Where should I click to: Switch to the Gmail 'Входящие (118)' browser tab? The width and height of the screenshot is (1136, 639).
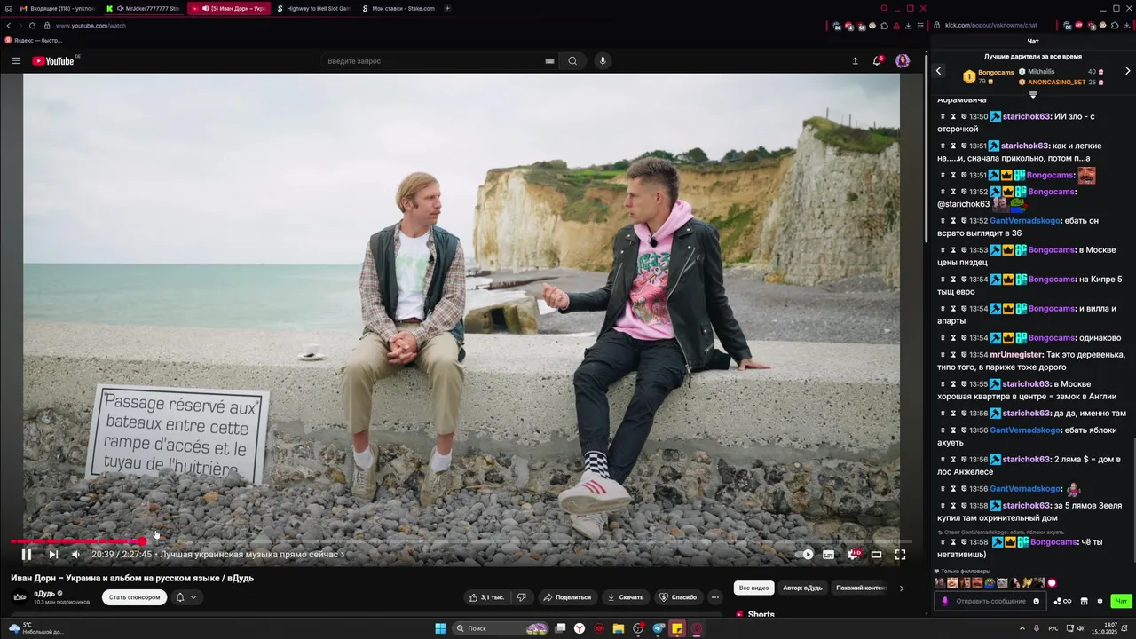coord(59,8)
